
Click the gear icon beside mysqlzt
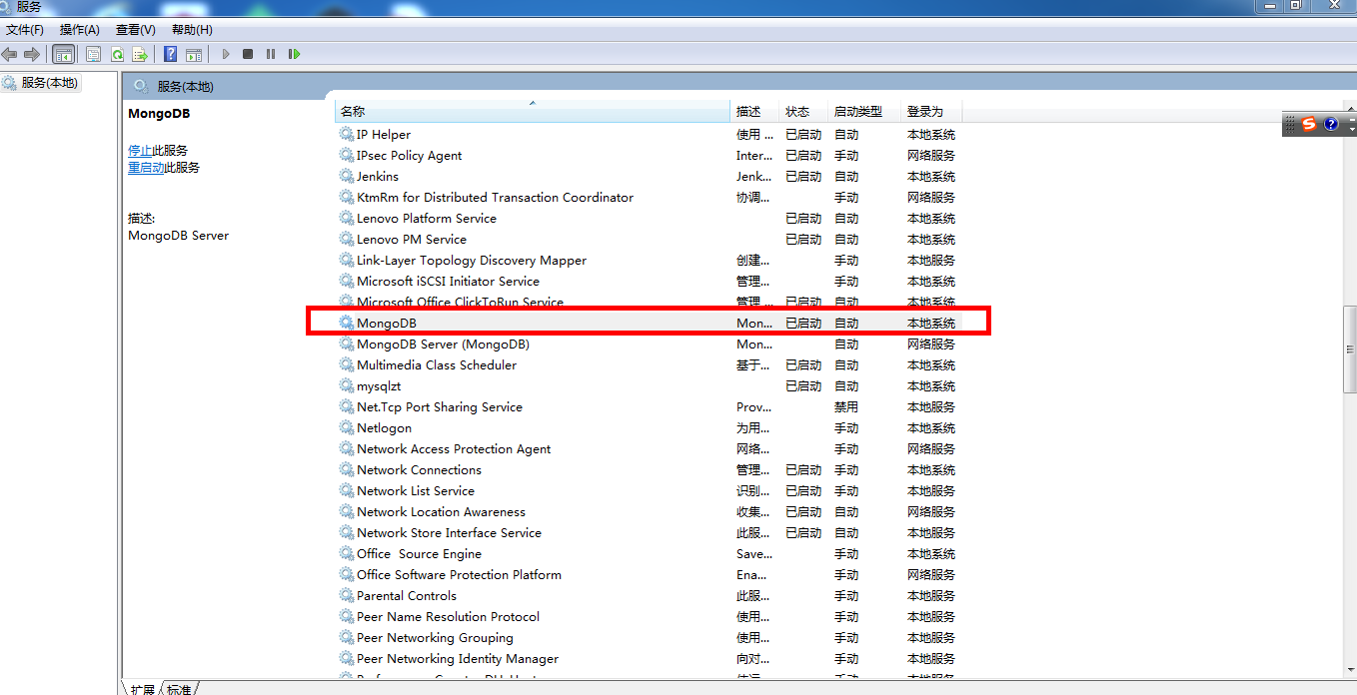click(x=347, y=385)
